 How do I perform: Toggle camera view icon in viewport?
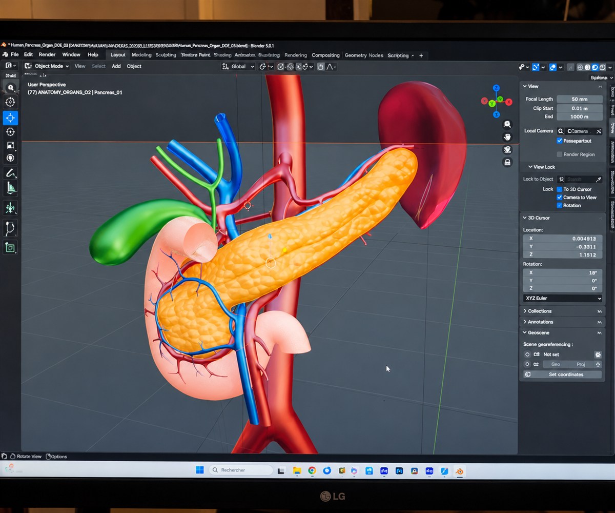click(x=507, y=150)
